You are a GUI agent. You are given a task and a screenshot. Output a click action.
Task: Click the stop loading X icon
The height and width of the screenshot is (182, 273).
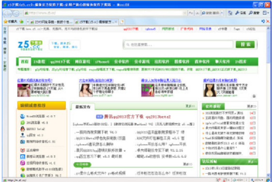pos(197,13)
